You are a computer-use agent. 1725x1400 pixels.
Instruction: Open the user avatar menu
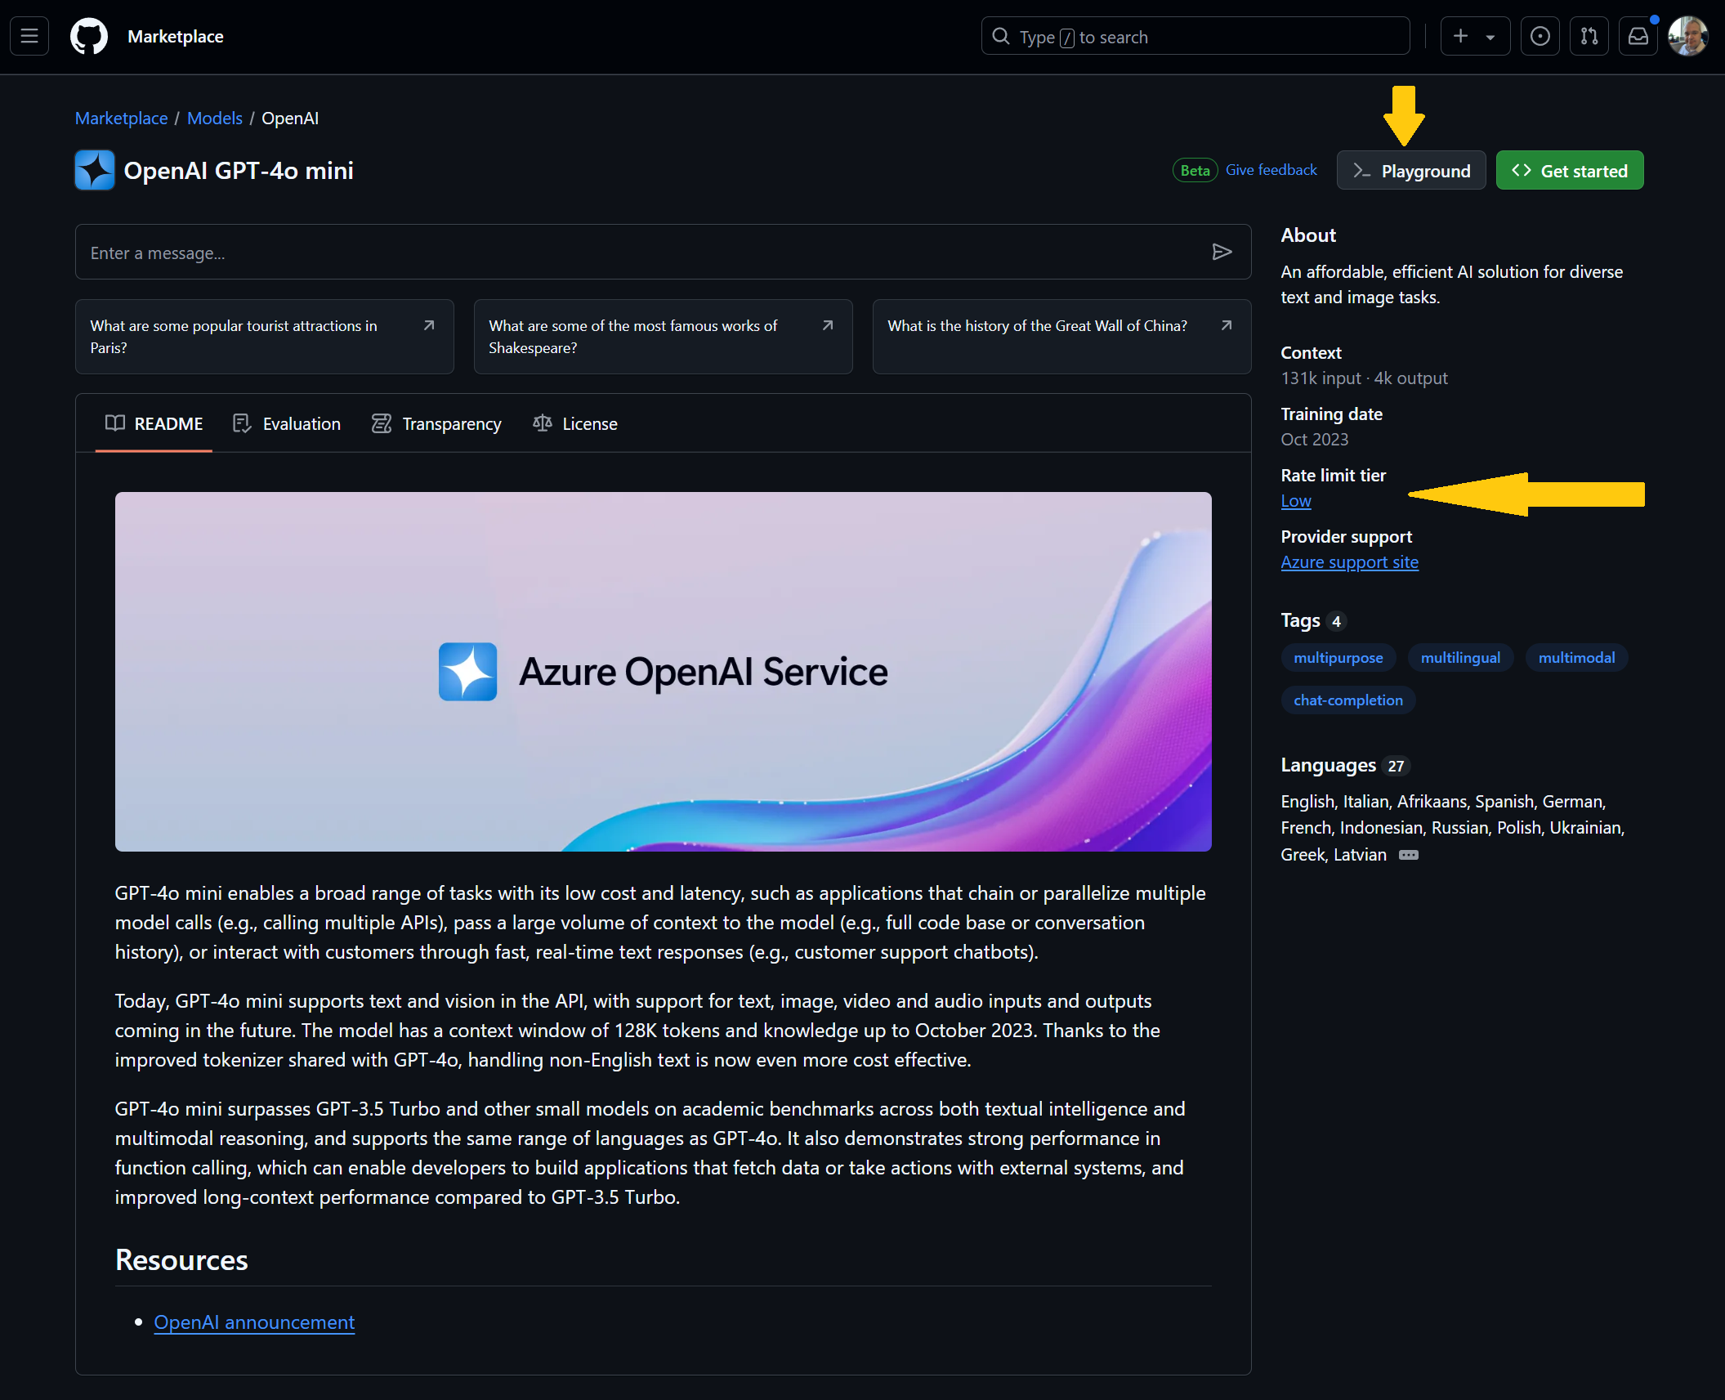pyautogui.click(x=1687, y=37)
